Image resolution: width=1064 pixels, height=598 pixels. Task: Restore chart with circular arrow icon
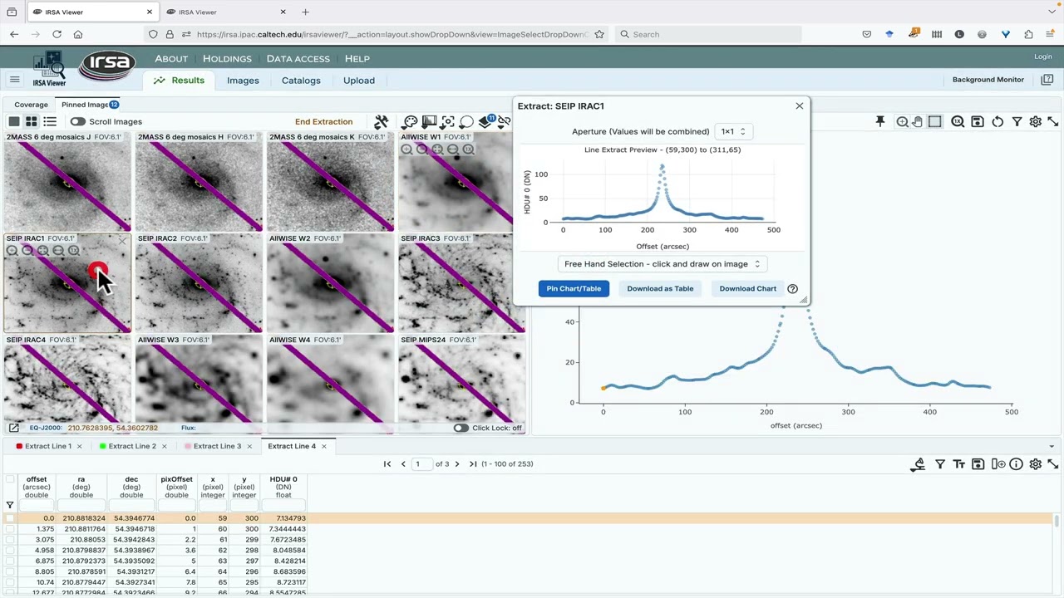(x=997, y=121)
